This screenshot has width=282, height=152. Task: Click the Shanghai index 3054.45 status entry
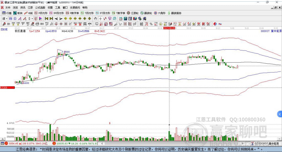click(x=26, y=143)
